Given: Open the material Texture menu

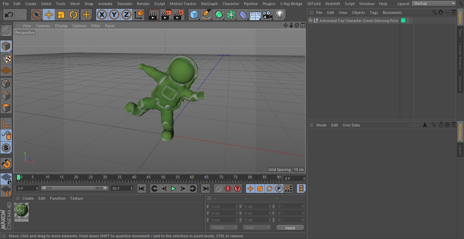Looking at the screenshot, I should (x=77, y=198).
